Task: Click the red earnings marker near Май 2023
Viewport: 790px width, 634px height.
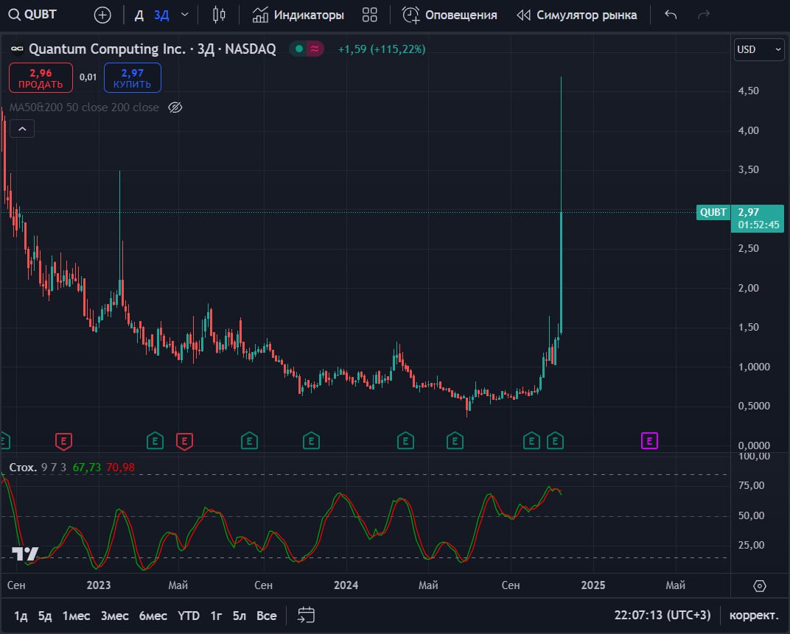Action: click(184, 441)
